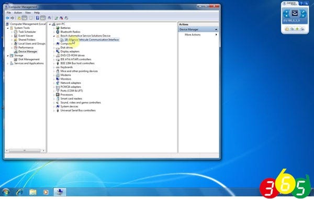Click the Forward arrow in the toolbar
This screenshot has height=199, width=314.
click(x=12, y=18)
